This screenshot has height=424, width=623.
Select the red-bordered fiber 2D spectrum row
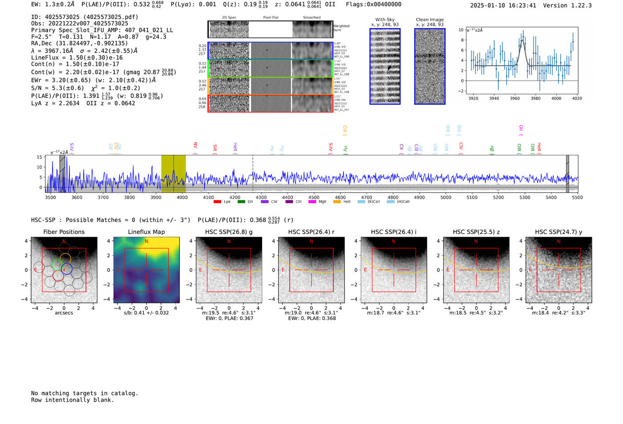(270, 103)
